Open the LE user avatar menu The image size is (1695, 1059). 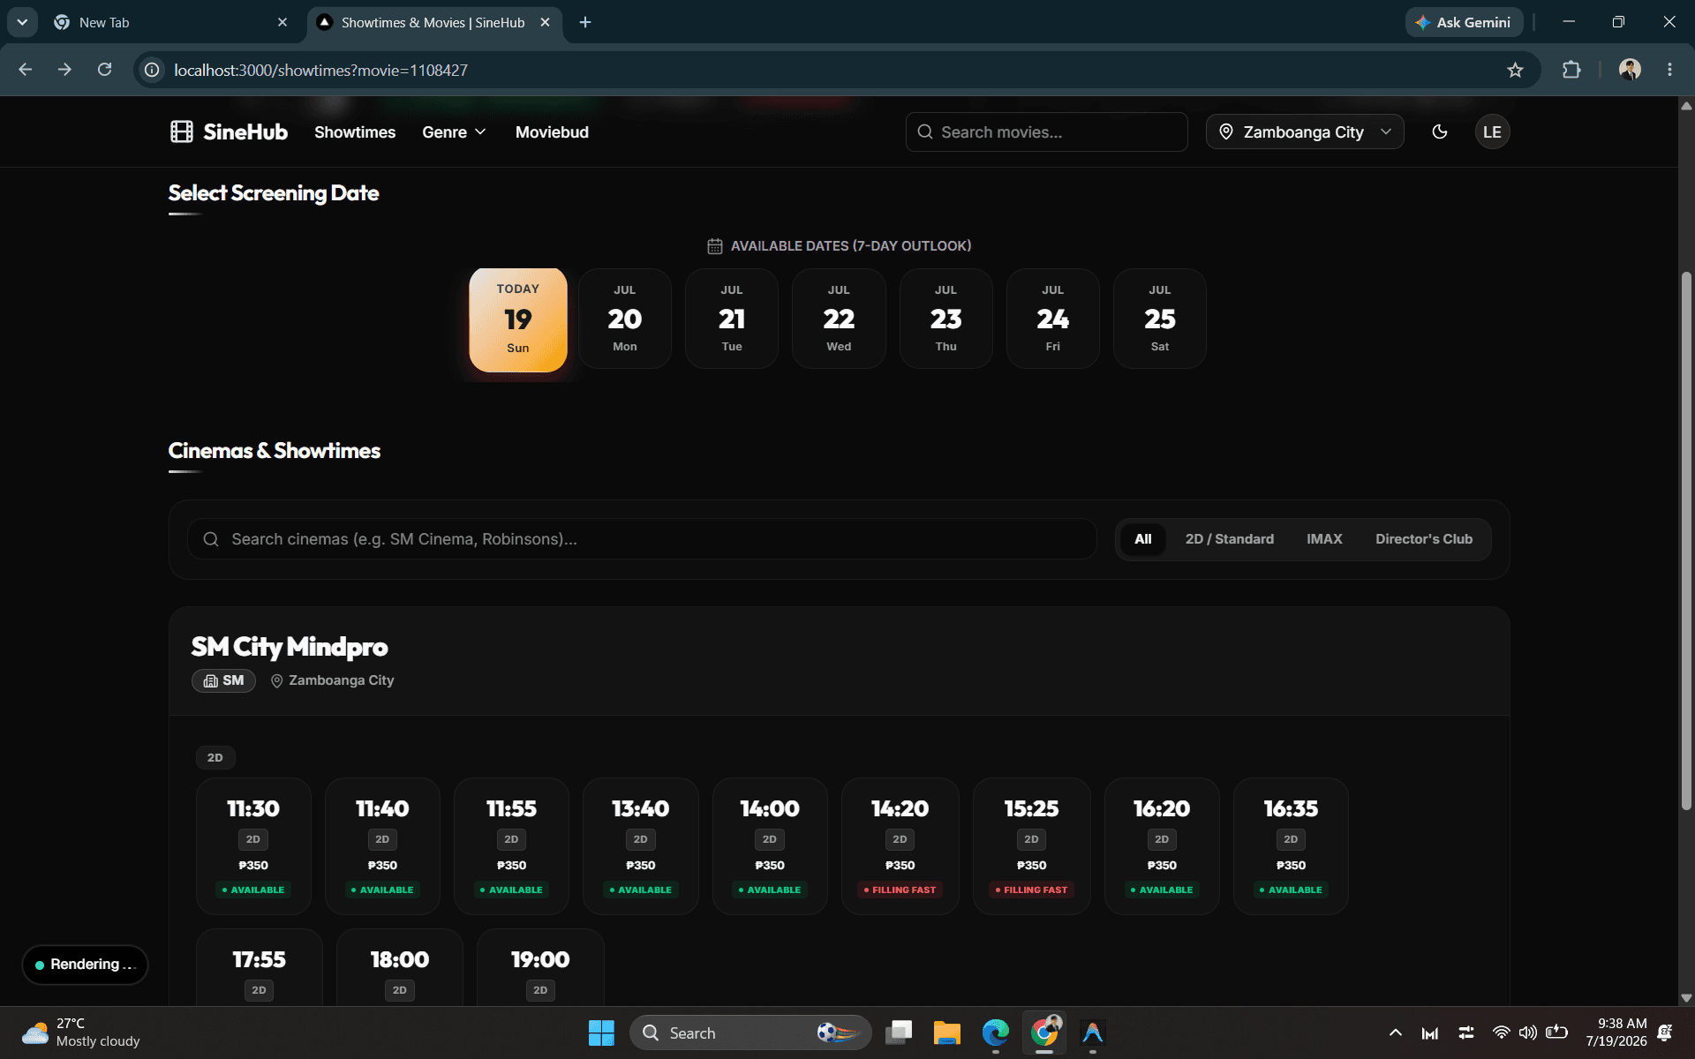click(1492, 131)
